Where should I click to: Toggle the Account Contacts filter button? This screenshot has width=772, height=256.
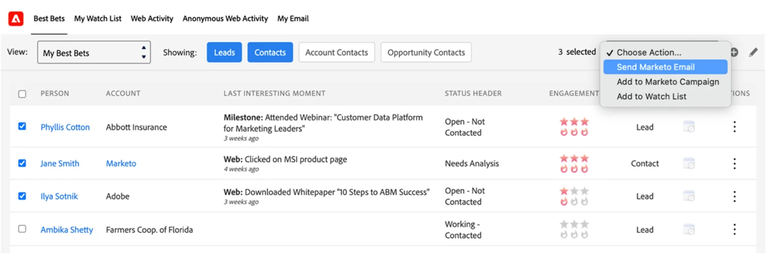[x=336, y=53]
